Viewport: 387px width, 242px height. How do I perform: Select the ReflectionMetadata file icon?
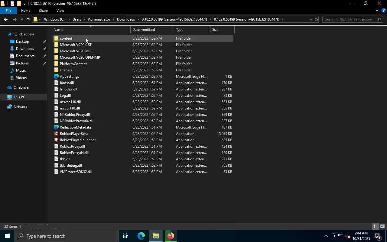click(x=56, y=127)
